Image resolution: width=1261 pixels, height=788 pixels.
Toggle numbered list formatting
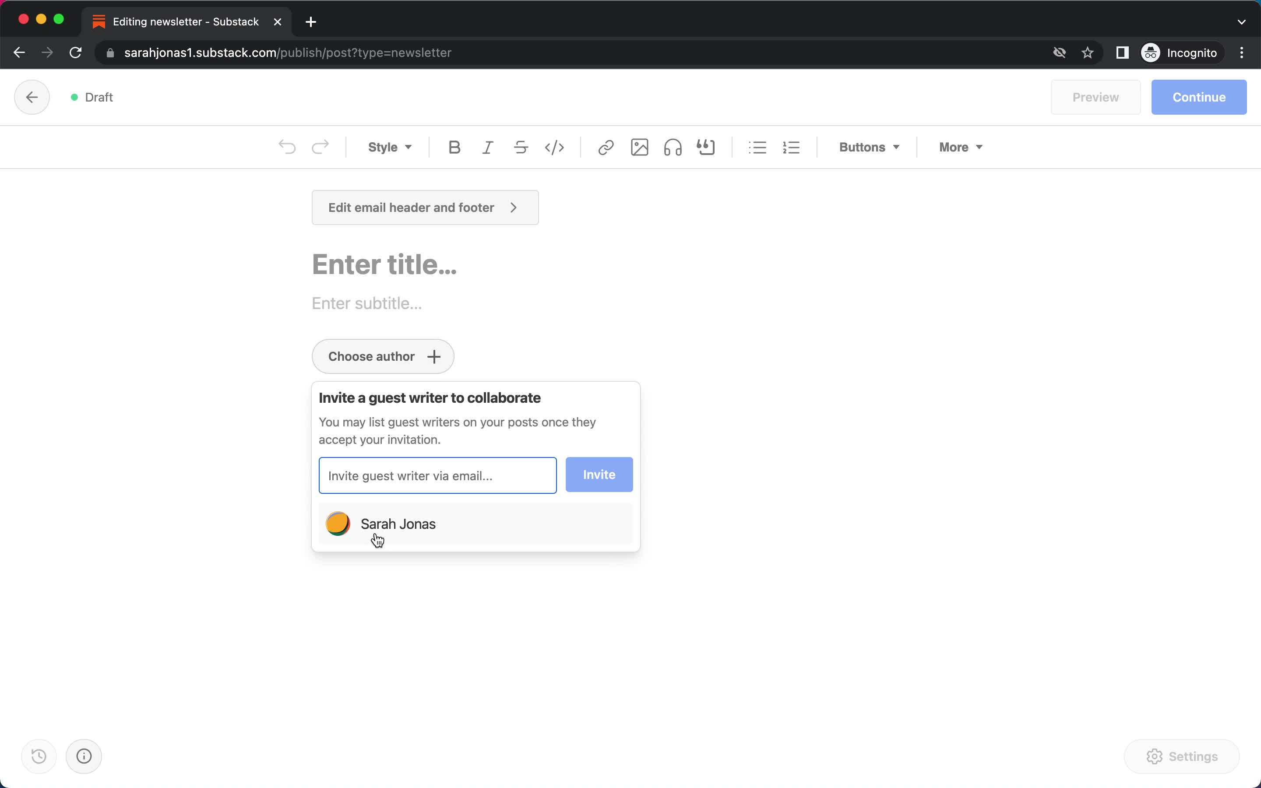[x=791, y=147]
